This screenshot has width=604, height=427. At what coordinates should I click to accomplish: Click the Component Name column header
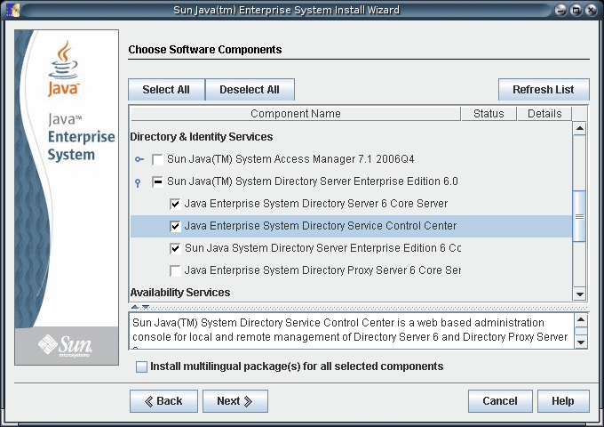click(296, 114)
